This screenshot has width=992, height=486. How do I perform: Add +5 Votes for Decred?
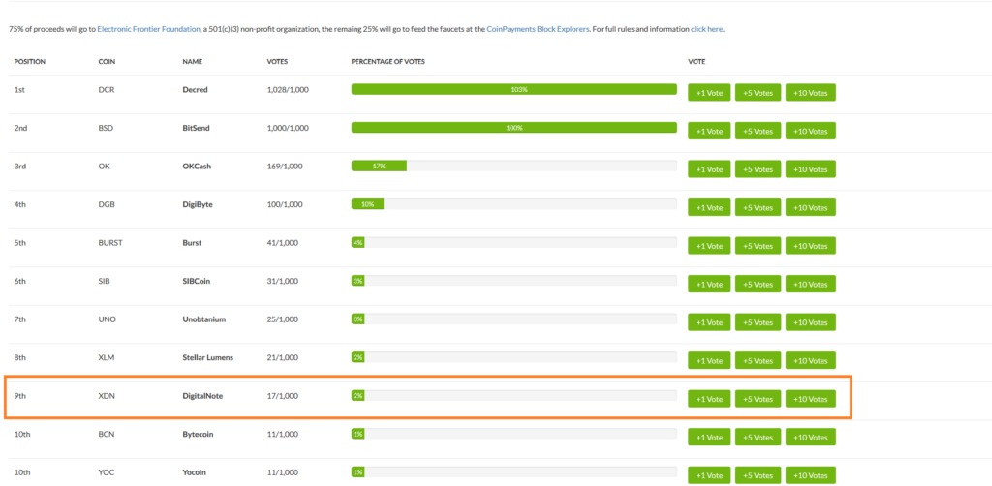pos(758,92)
